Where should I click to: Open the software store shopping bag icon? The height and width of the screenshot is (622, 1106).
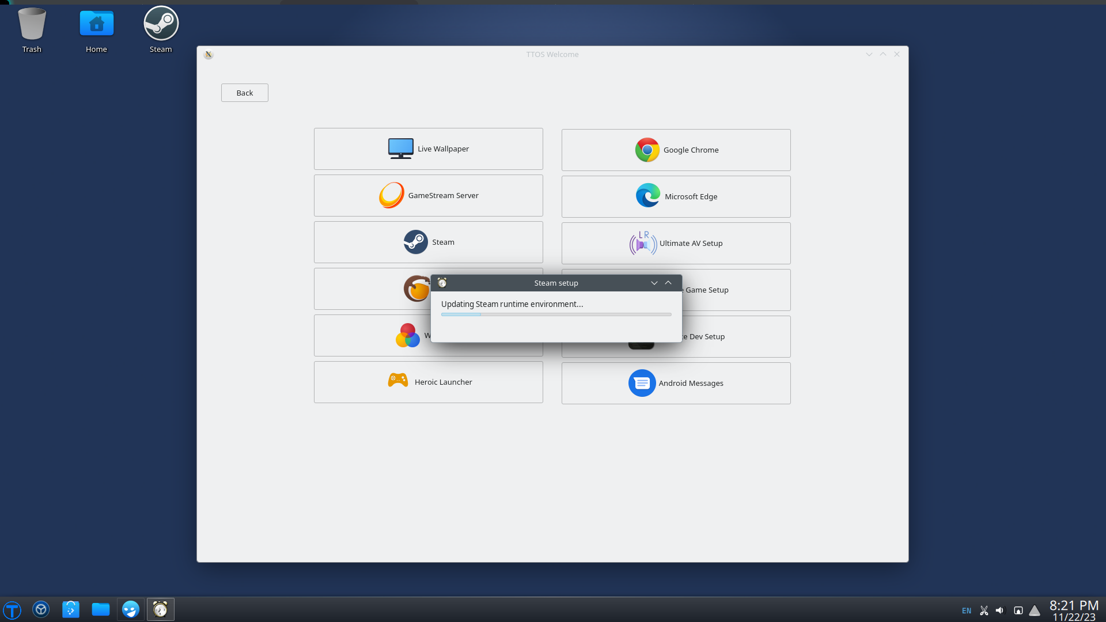click(71, 609)
